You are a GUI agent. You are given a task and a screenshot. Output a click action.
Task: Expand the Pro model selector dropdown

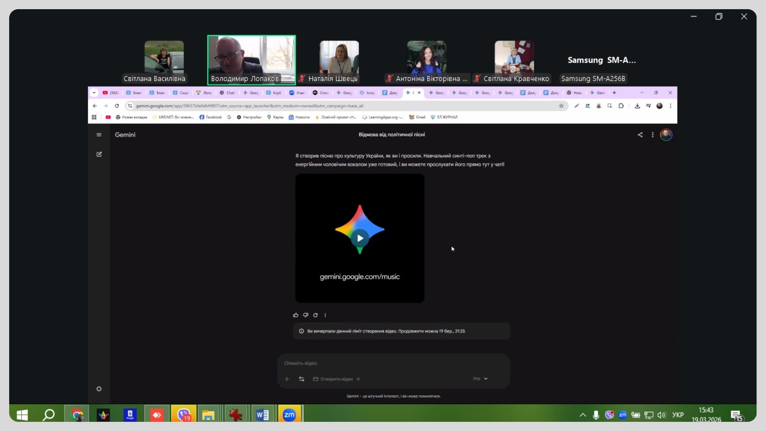[x=480, y=379]
